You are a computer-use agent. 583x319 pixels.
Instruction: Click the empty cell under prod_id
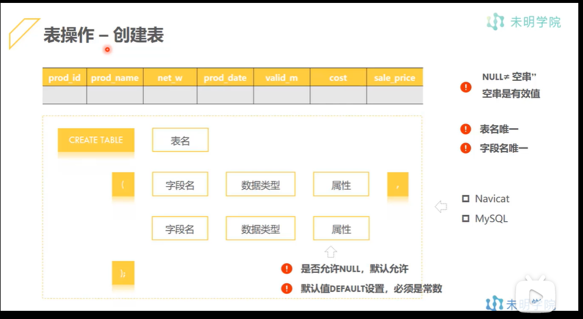tap(65, 95)
